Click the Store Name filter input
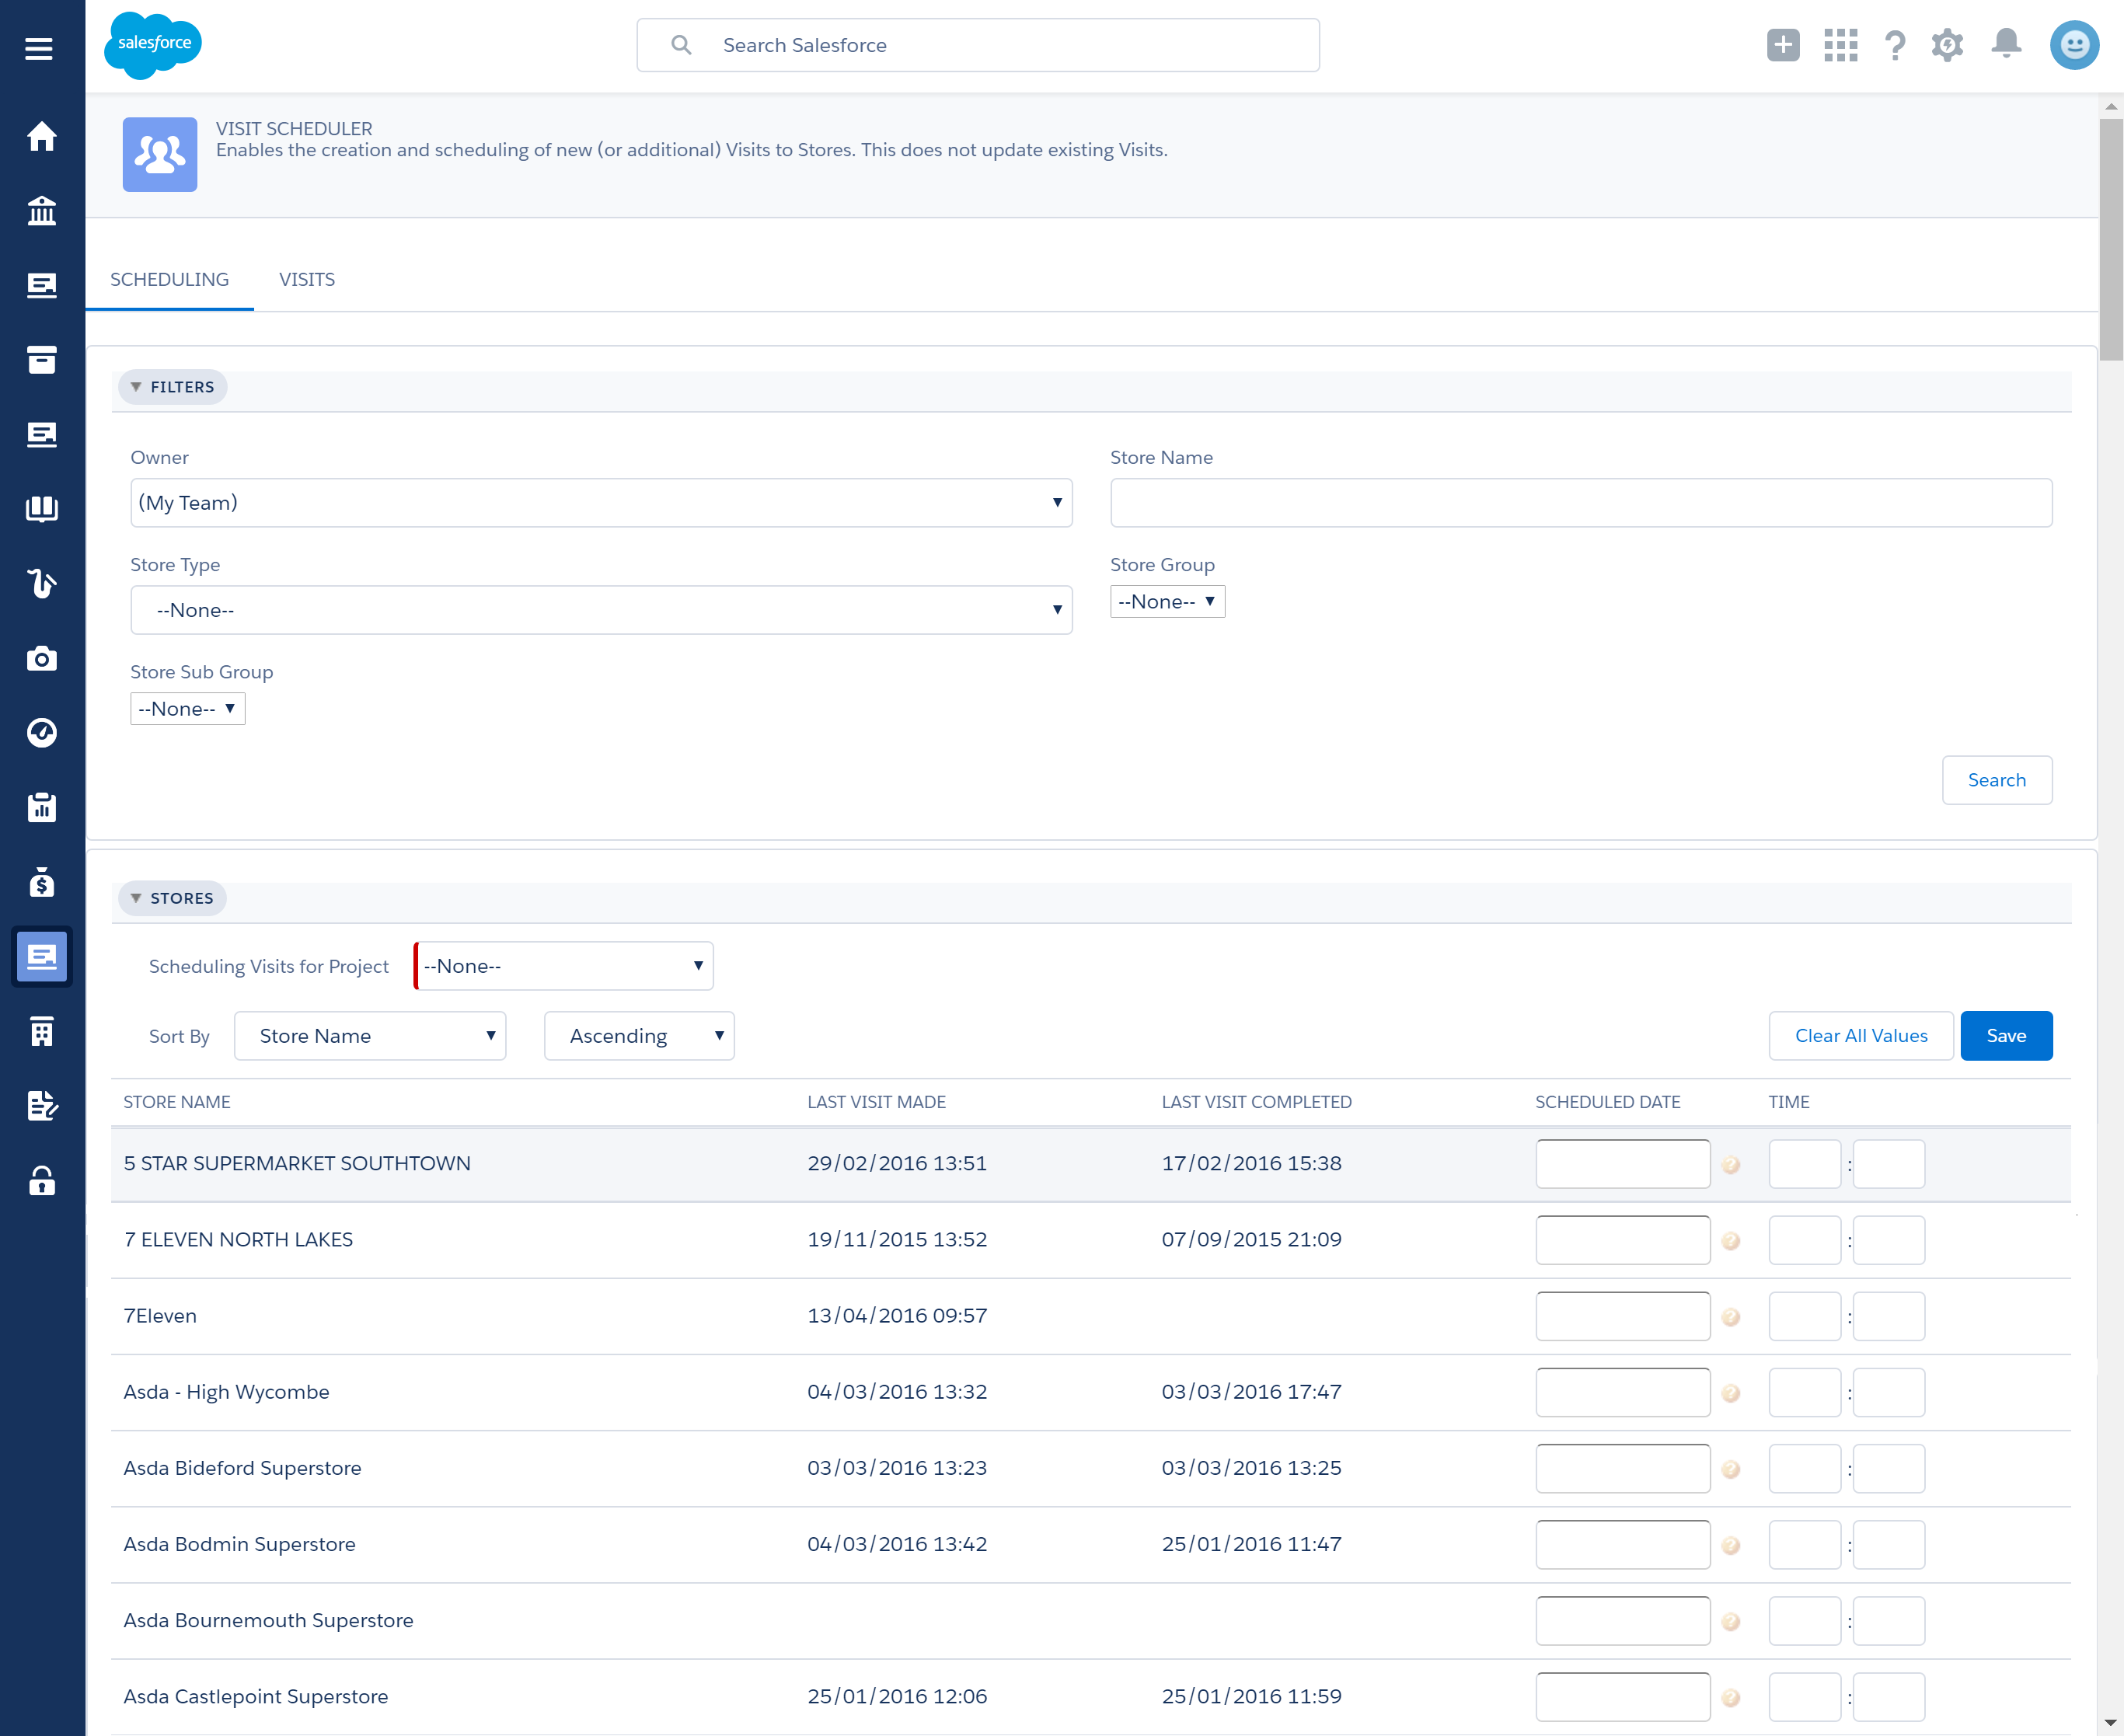 click(x=1580, y=503)
